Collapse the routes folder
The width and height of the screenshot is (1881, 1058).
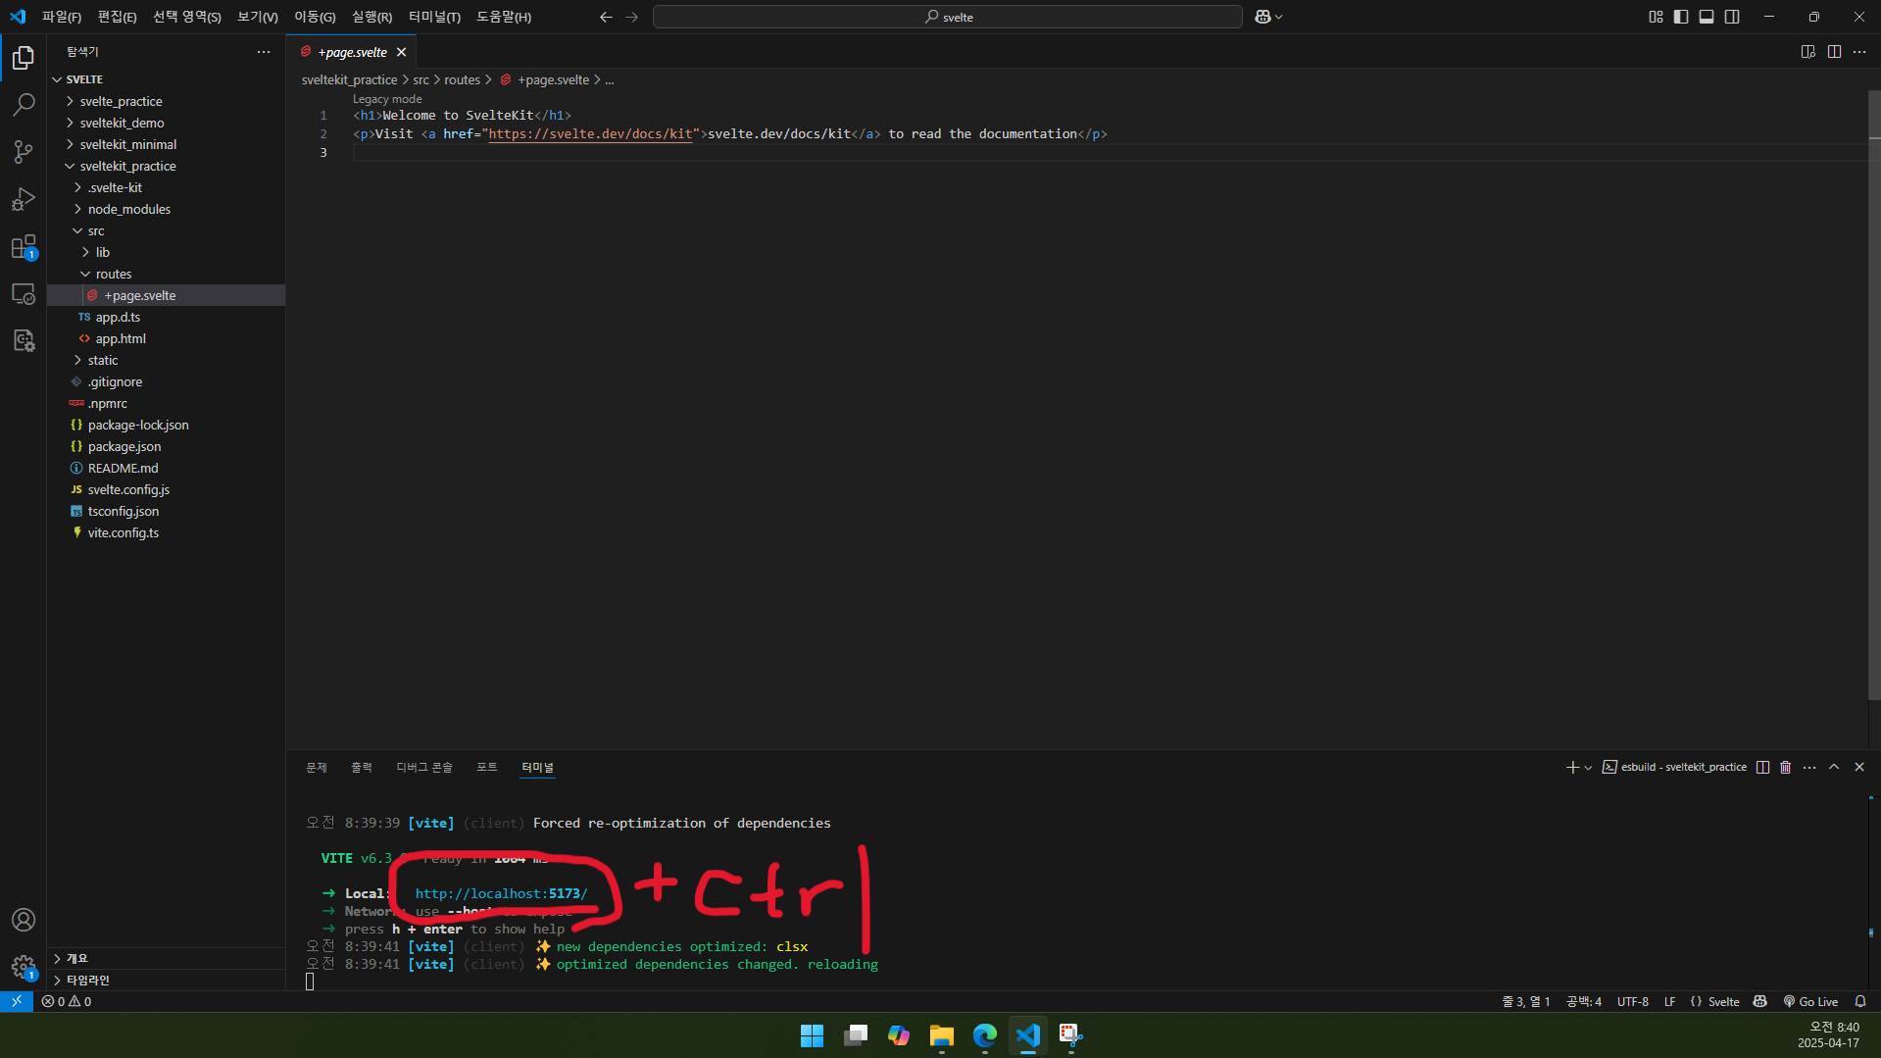tap(85, 274)
